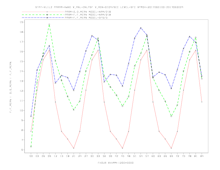Image resolution: width=220 pixels, height=170 pixels.
Task: Click blue triangle starting point at hour 00
Action: 31,116
